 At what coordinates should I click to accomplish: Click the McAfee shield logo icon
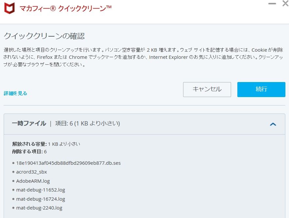tap(9, 8)
